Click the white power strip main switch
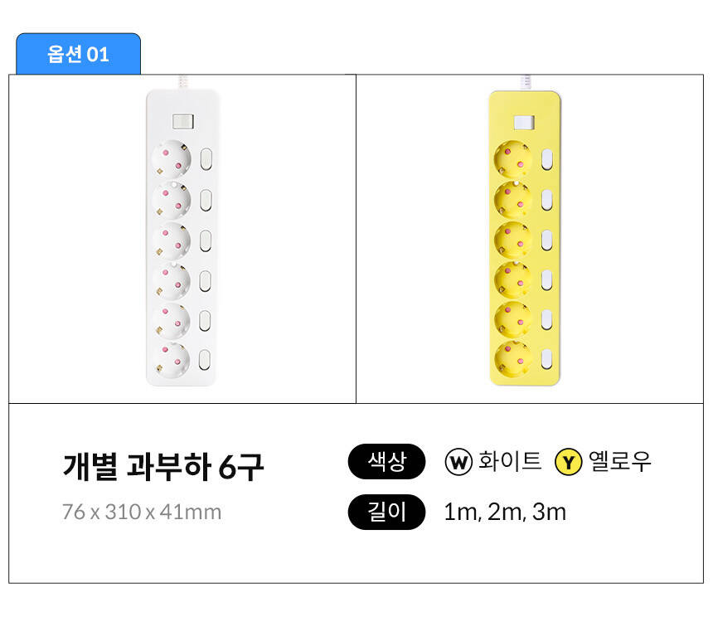The width and height of the screenshot is (713, 617). tap(182, 122)
